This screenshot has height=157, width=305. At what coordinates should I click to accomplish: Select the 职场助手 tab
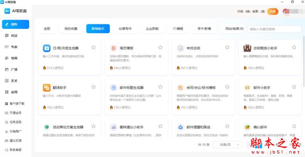point(98,29)
